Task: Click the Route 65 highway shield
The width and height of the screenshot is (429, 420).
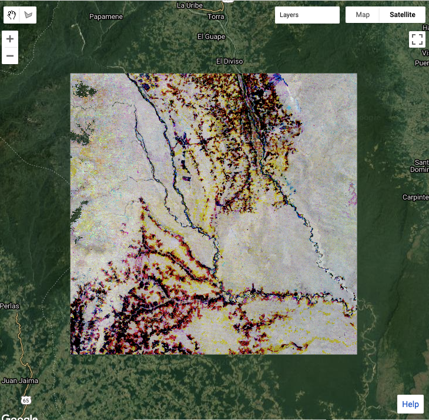Action: [26, 400]
